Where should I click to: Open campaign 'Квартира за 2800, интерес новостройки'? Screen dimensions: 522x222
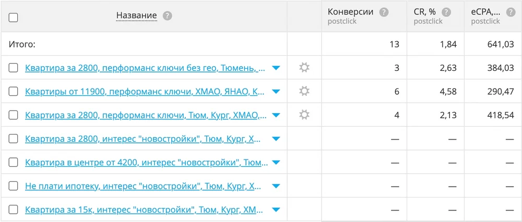pyautogui.click(x=143, y=139)
